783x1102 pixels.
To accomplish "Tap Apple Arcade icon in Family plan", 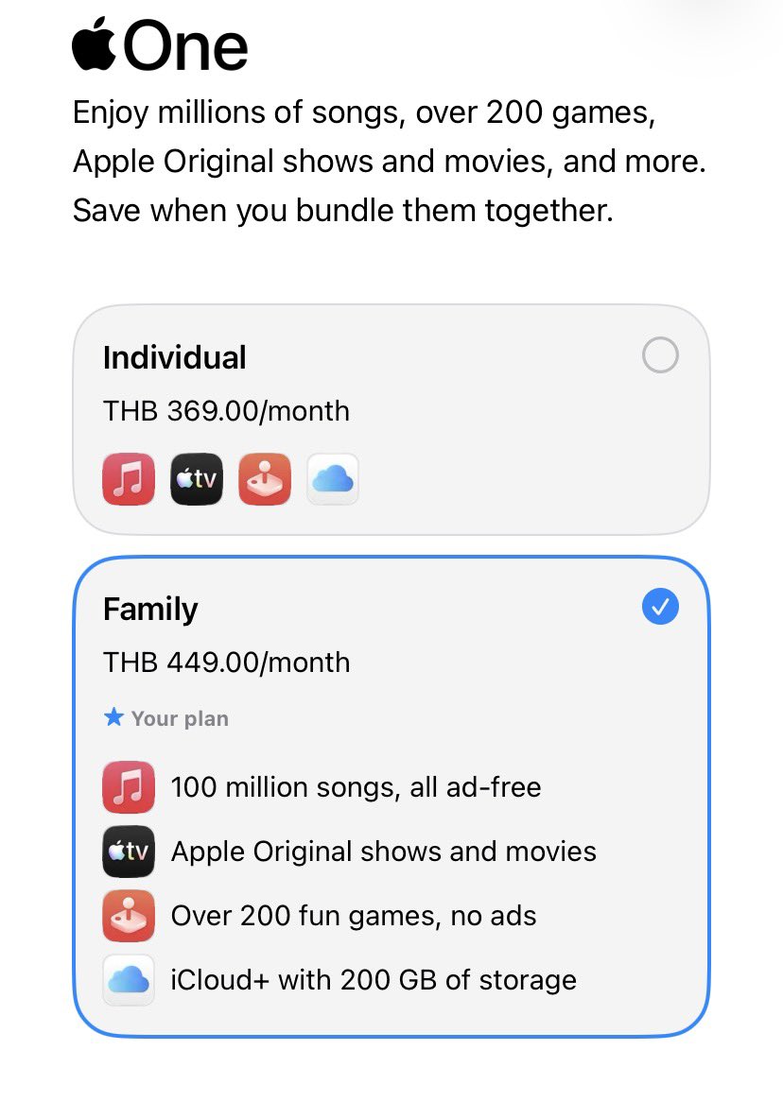I will (x=128, y=915).
